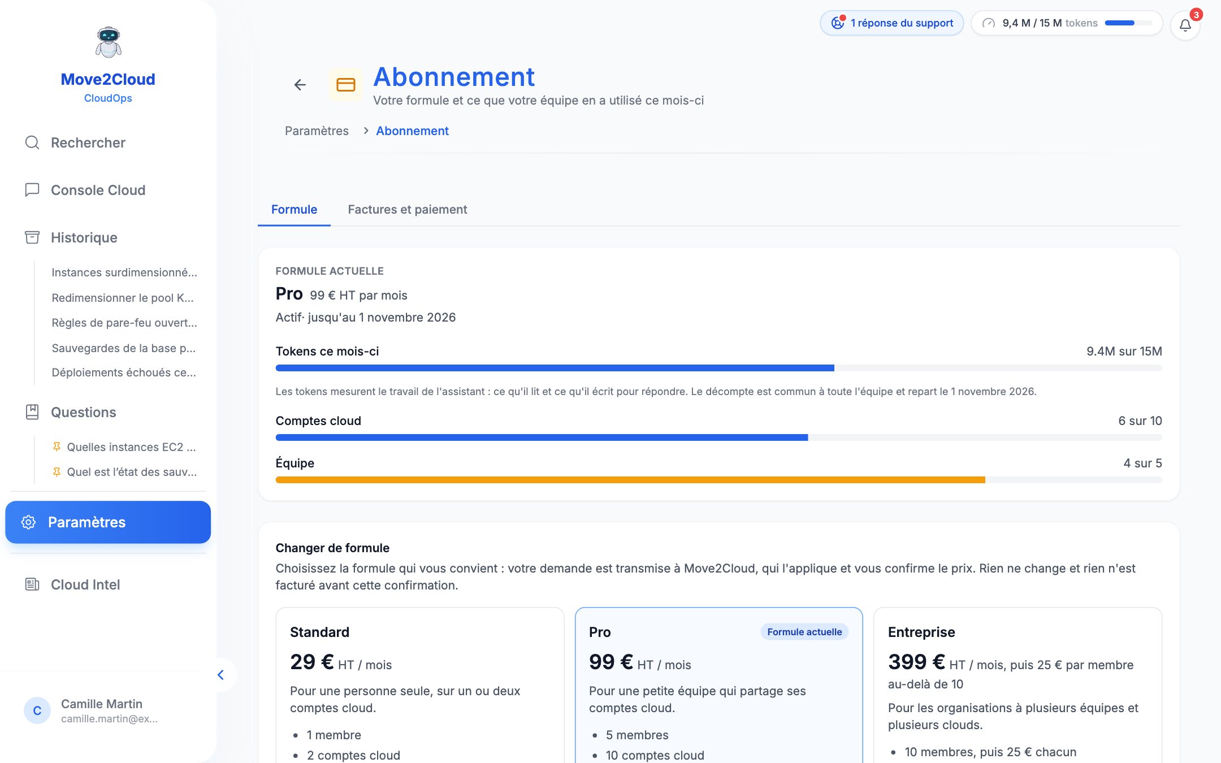Click the Formule actuelle badge on Pro
1221x763 pixels.
point(804,632)
